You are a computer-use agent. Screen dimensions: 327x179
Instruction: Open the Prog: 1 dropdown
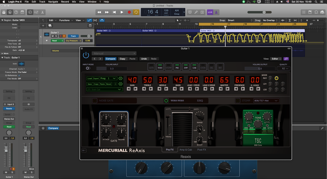108,78
